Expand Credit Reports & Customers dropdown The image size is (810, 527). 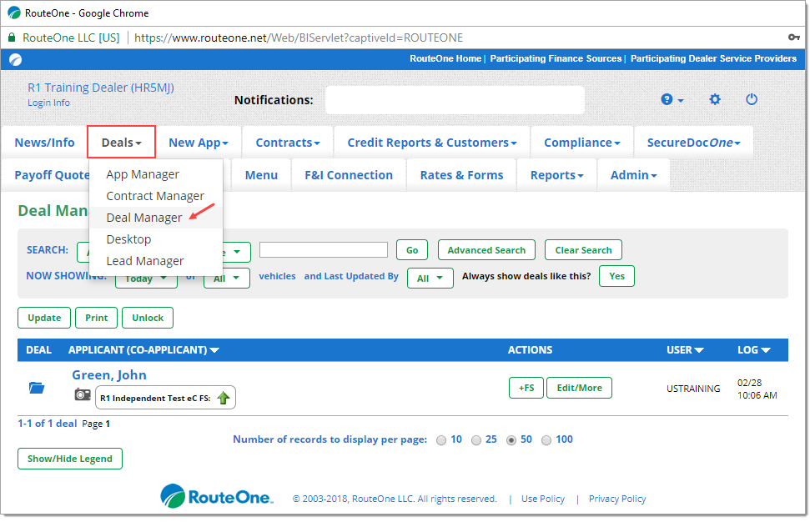[432, 143]
